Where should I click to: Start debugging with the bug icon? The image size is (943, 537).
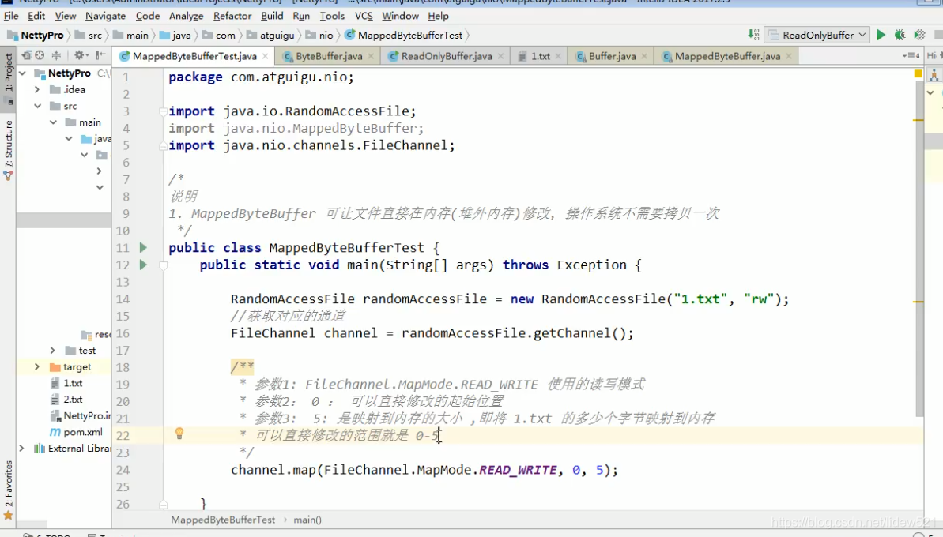[x=900, y=35]
